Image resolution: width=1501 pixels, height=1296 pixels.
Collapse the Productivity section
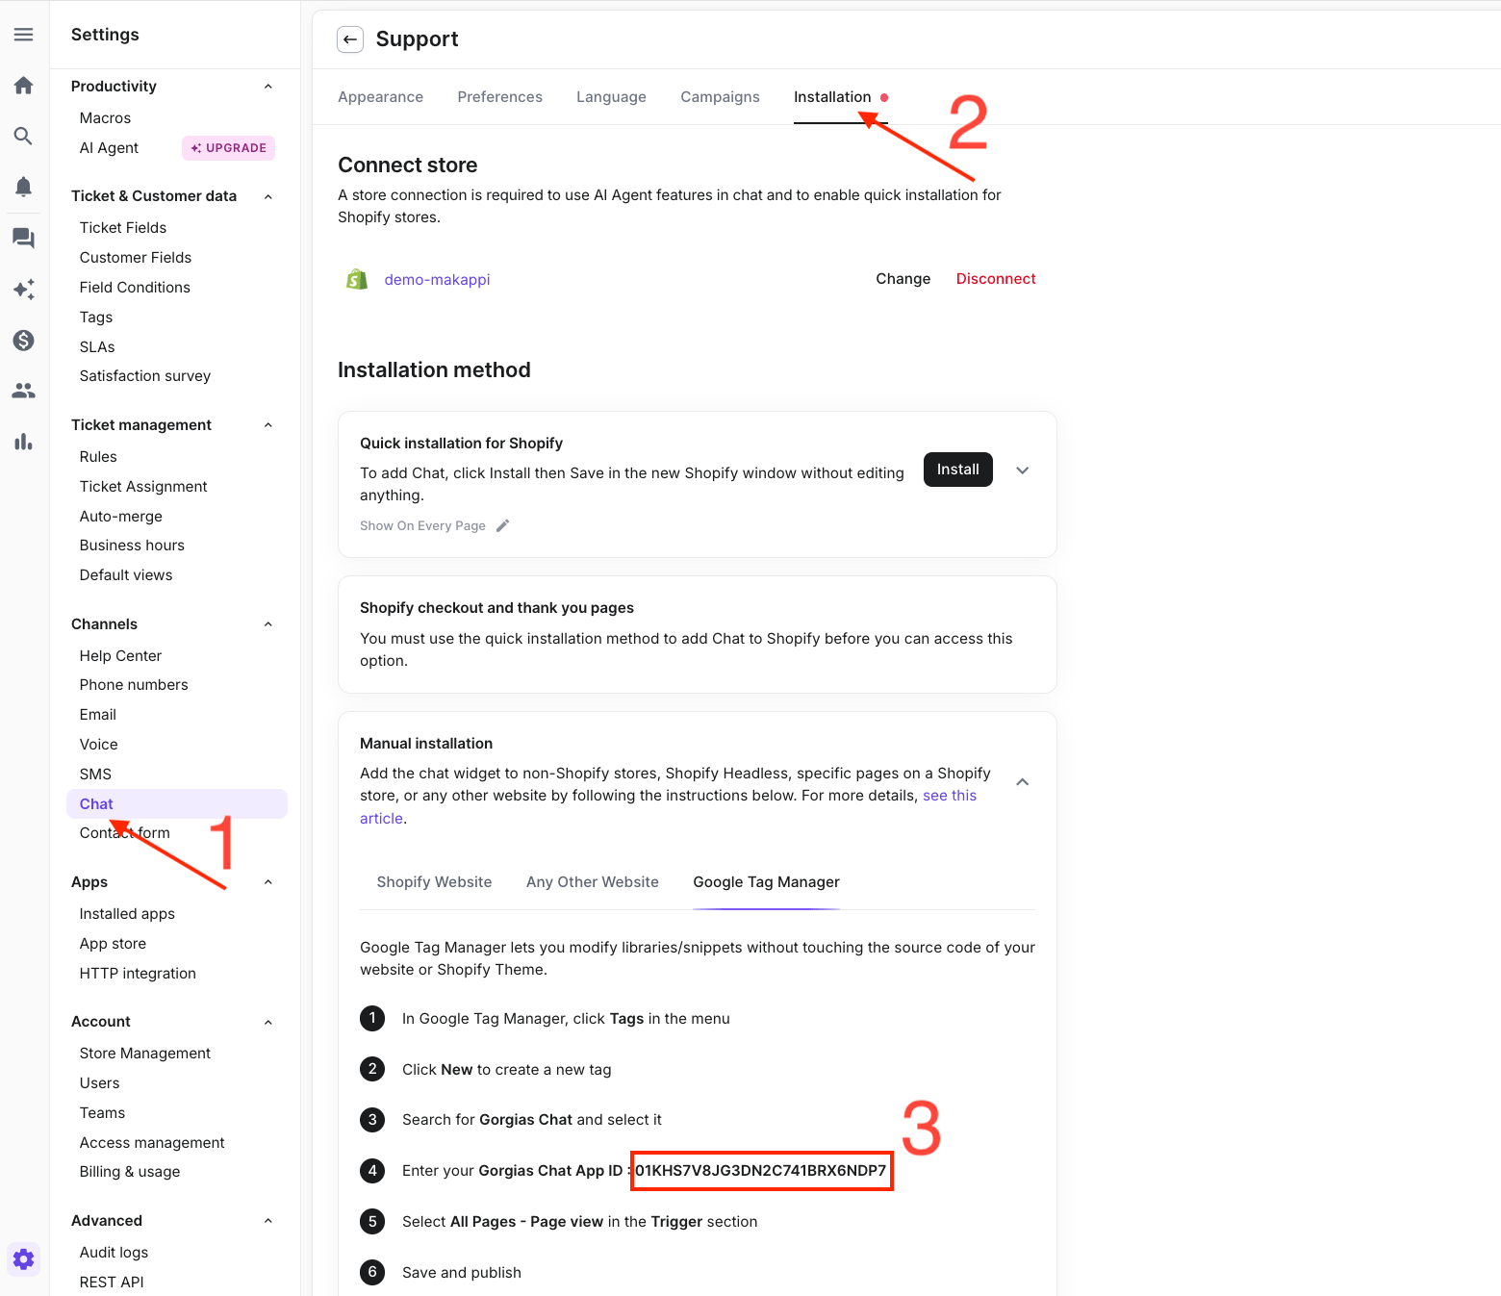(x=268, y=87)
